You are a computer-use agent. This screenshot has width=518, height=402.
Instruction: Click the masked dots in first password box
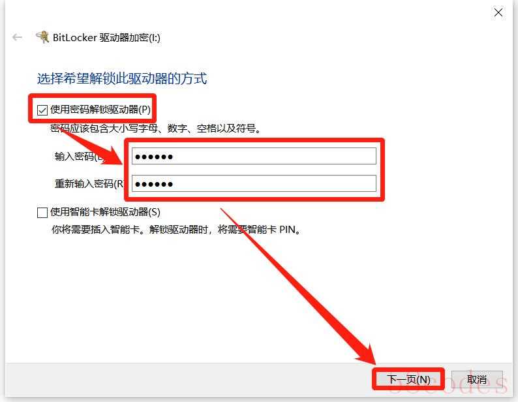(154, 157)
